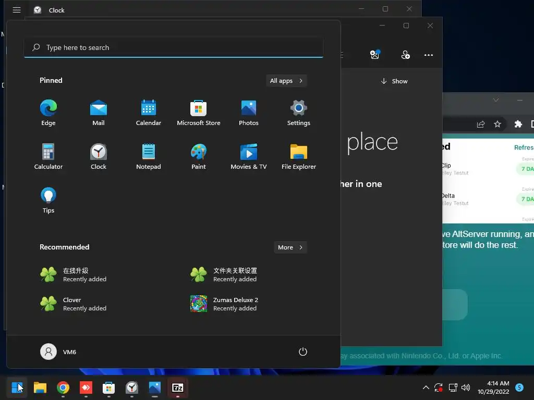Click the Show button in background window

click(394, 81)
